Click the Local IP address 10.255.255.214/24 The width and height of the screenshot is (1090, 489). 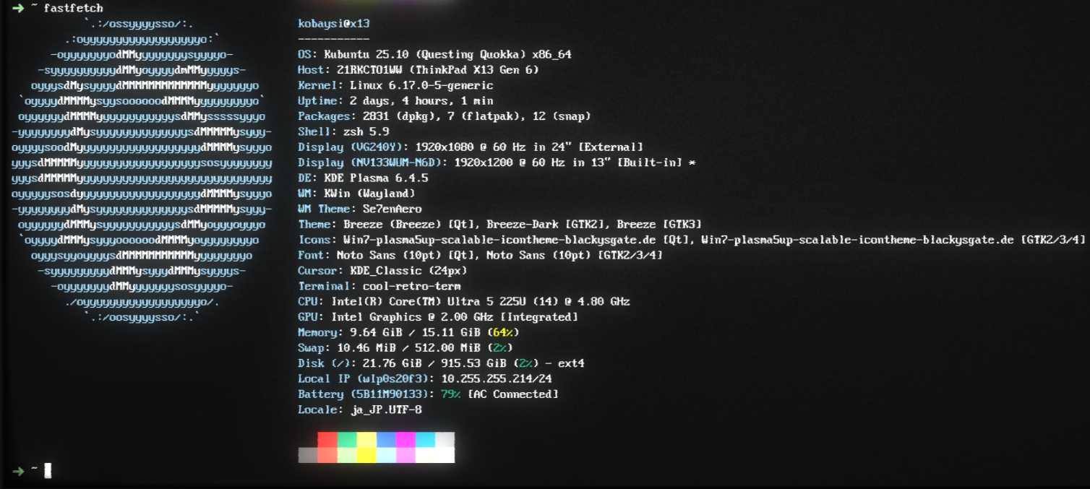point(497,378)
